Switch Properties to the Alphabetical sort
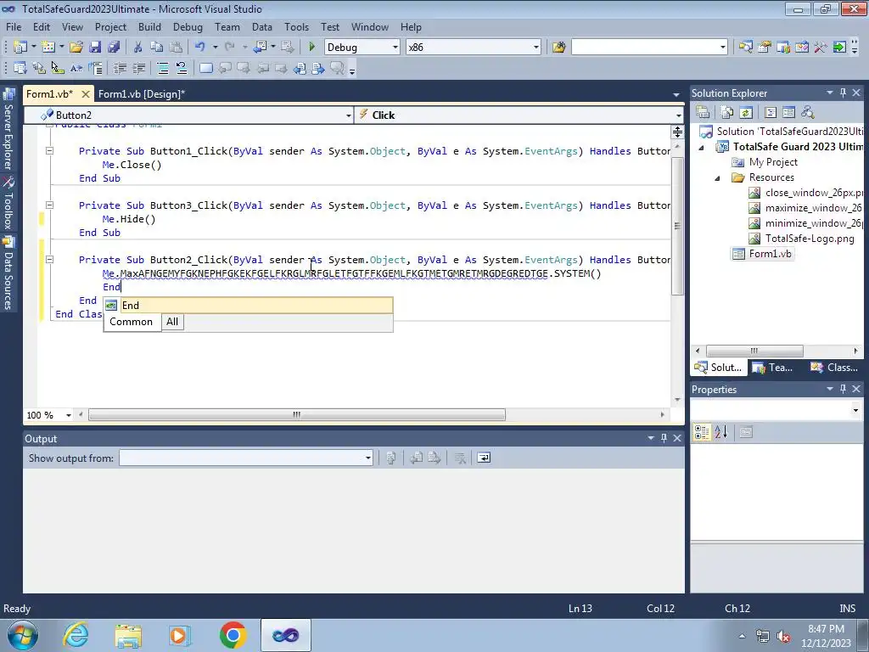Screen dimensions: 869x652 721,432
